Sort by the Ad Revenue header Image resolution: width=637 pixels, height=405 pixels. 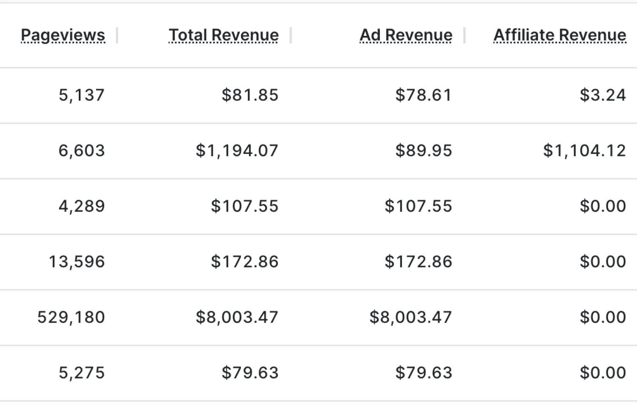pos(406,35)
